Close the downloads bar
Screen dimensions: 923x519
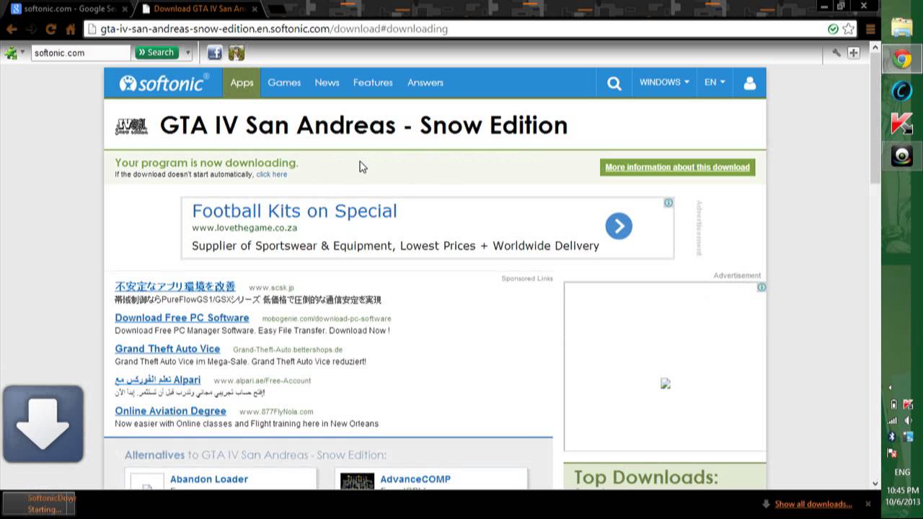868,505
